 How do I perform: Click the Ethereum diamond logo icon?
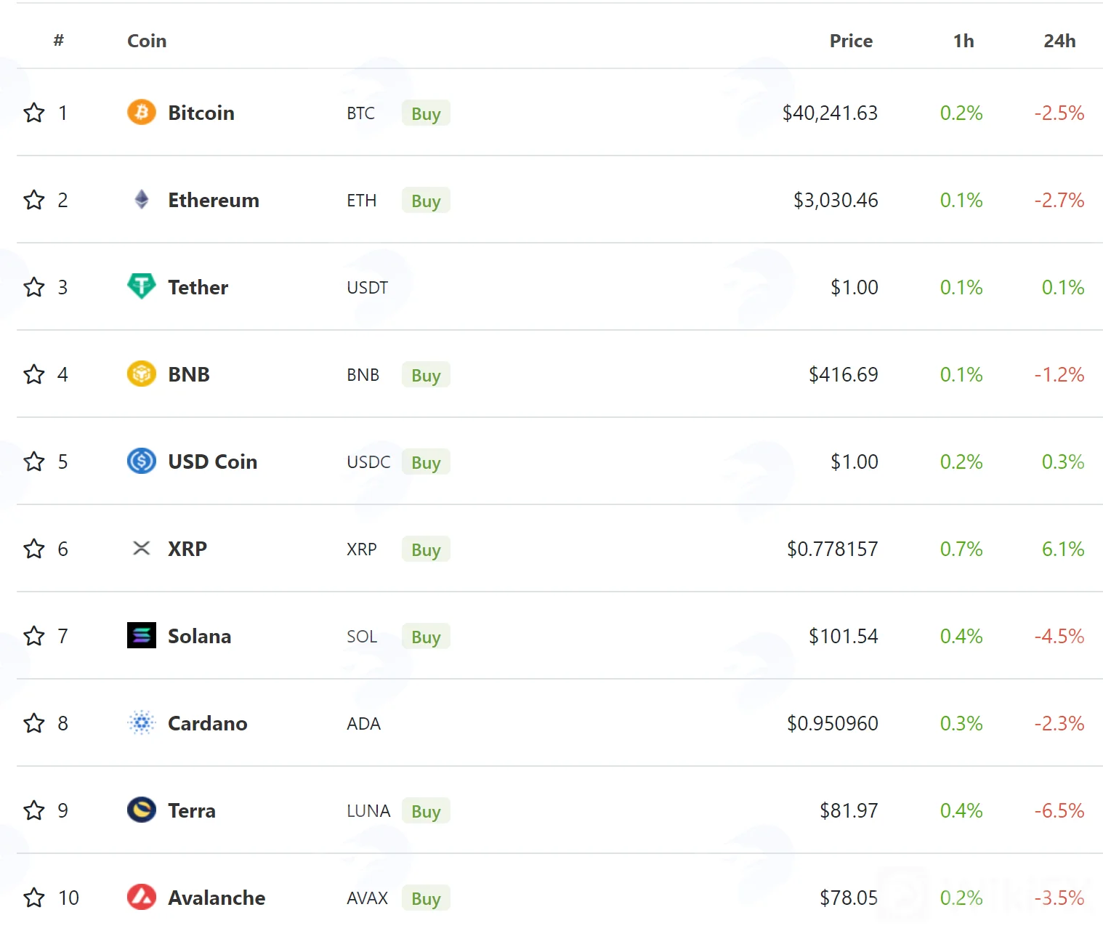(x=142, y=200)
